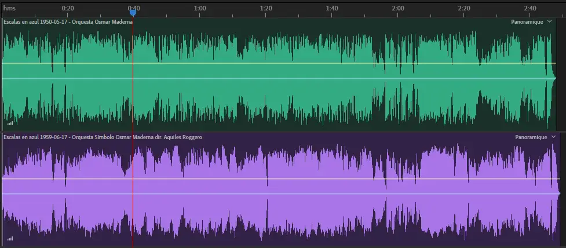Click the small level icon on purple clip
The height and width of the screenshot is (248, 566).
(10, 239)
